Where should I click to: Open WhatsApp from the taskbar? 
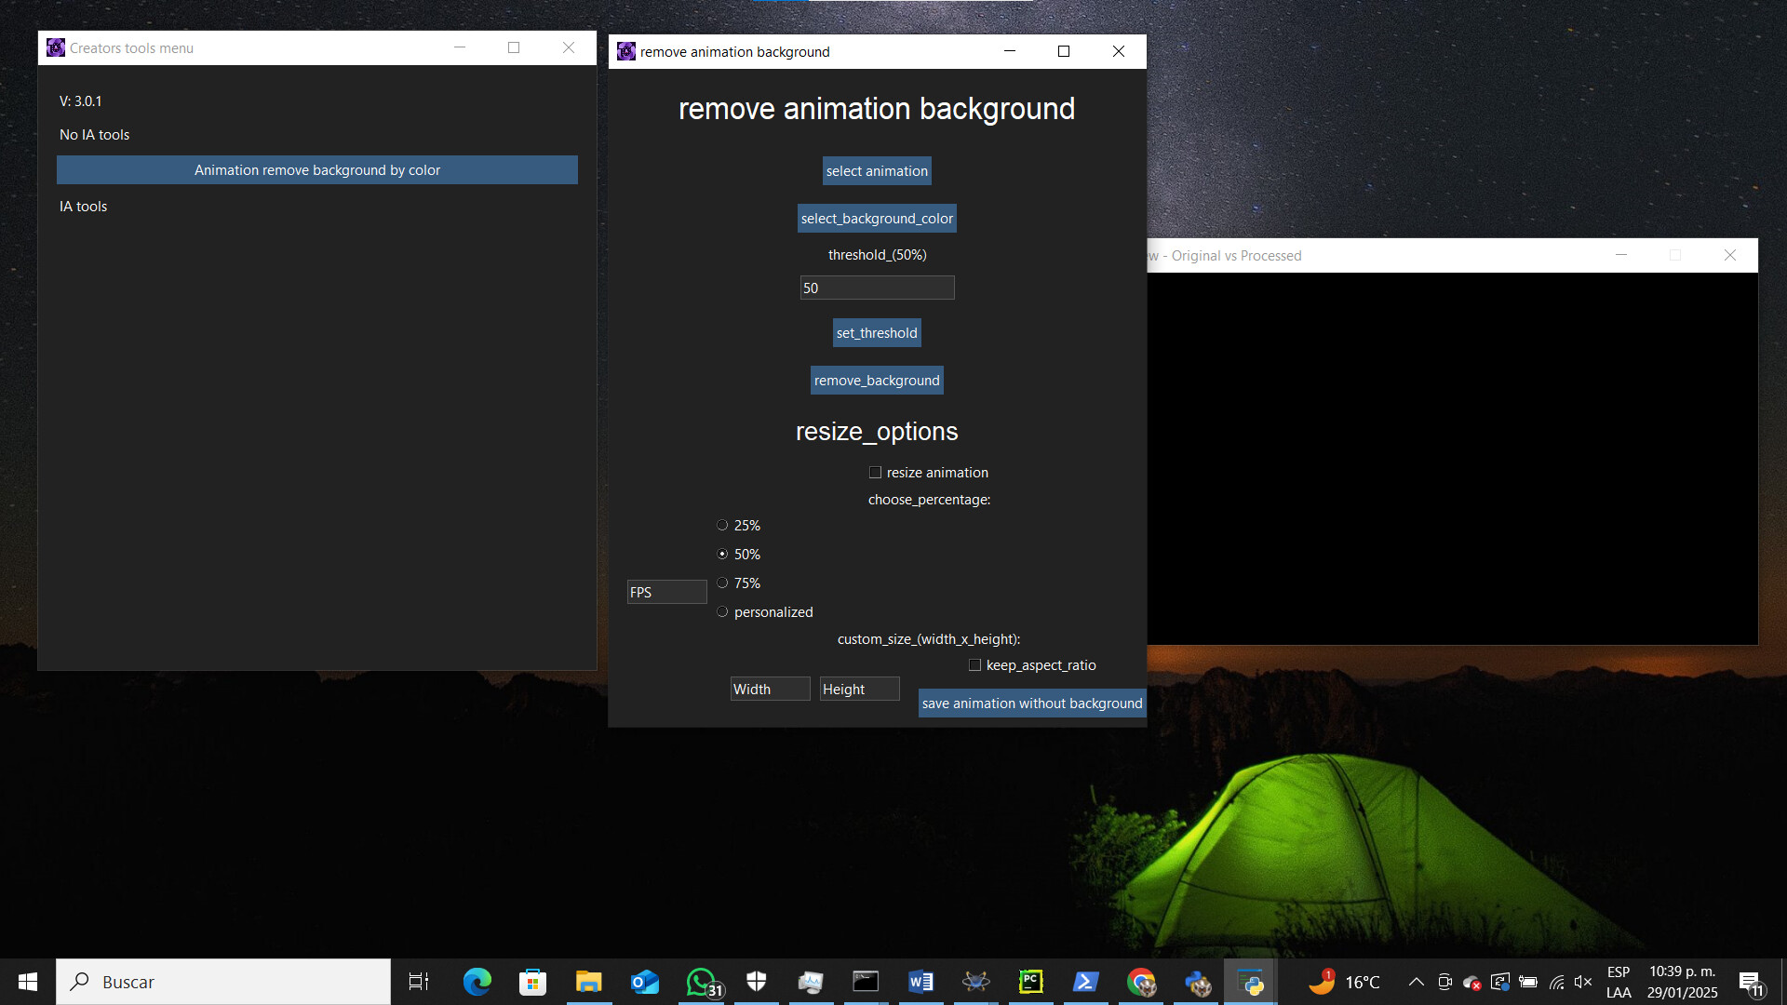(x=701, y=981)
